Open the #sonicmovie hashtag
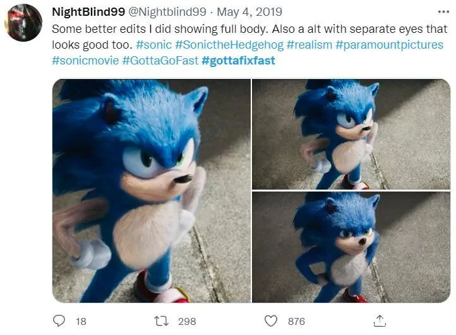Viewport: 456px width, 335px height. click(85, 61)
